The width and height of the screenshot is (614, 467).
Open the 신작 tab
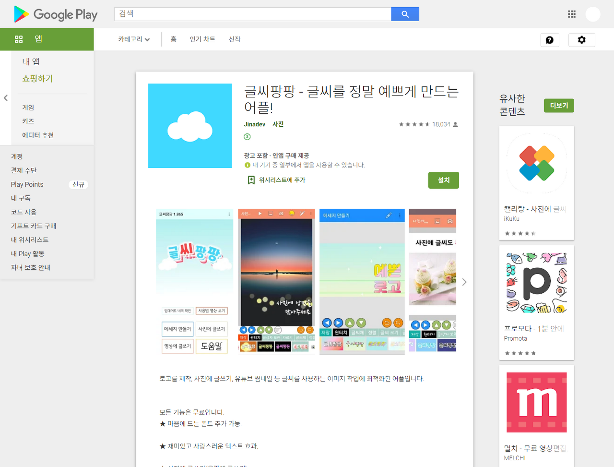(235, 39)
